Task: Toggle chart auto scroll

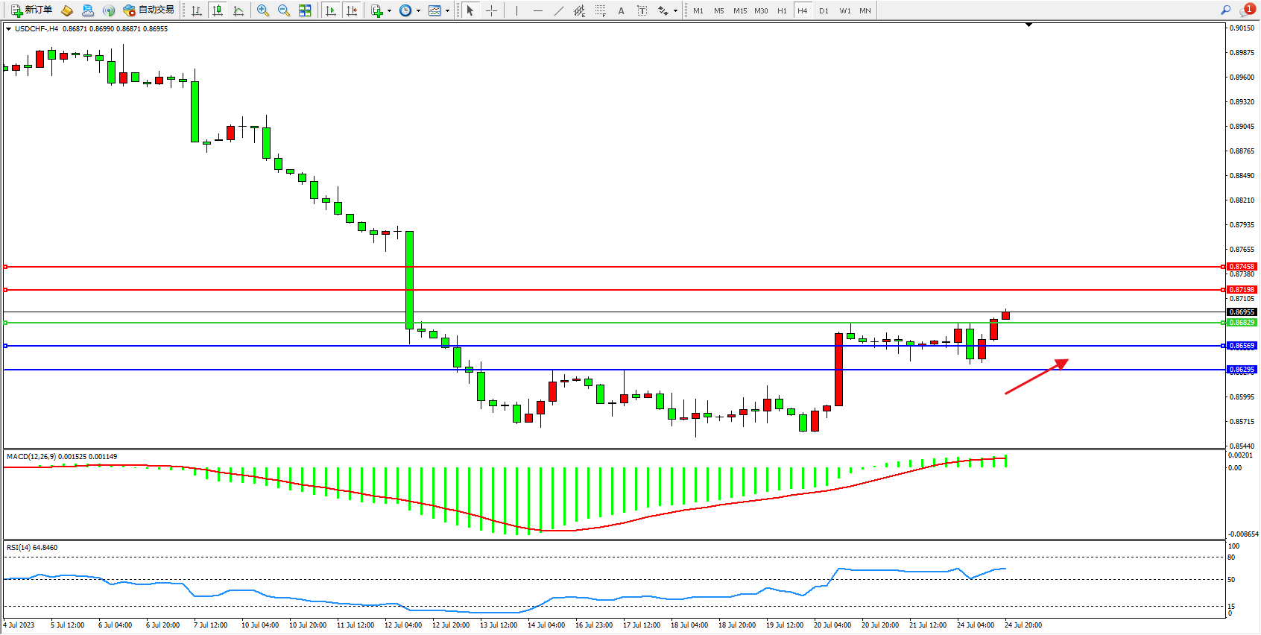Action: click(x=331, y=10)
